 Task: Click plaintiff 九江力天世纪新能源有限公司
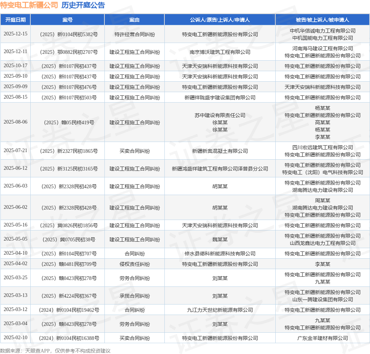220,310
